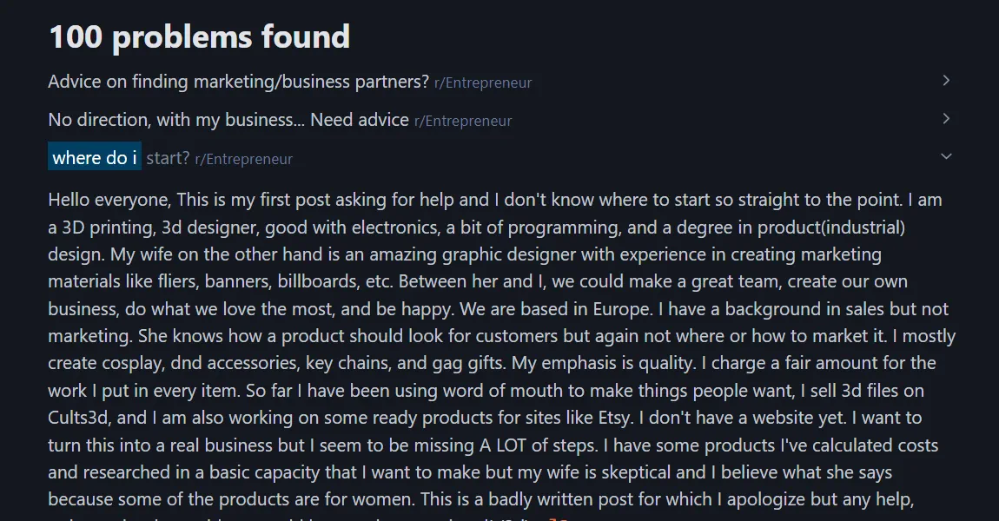The height and width of the screenshot is (521, 999).
Task: Click r/Entrepreneur tag beside 'where do i start?'
Action: coord(244,160)
